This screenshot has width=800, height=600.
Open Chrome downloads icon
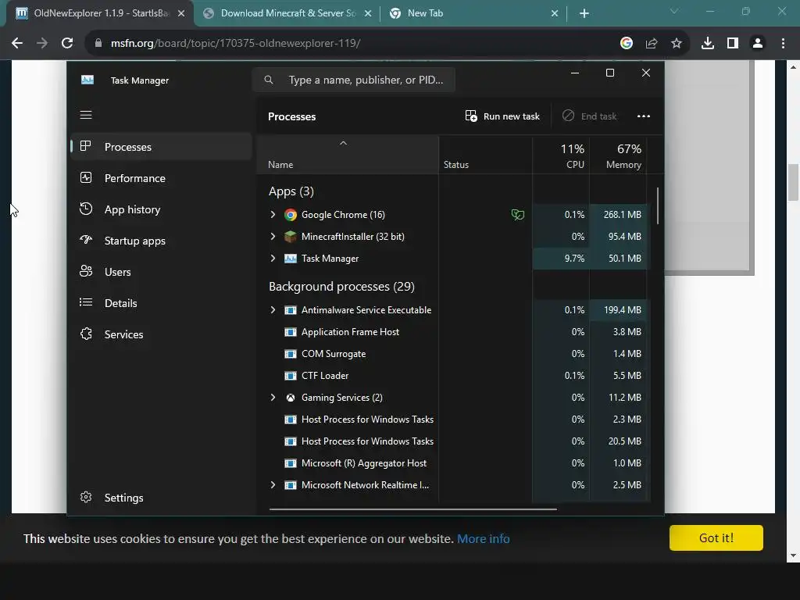(x=707, y=44)
